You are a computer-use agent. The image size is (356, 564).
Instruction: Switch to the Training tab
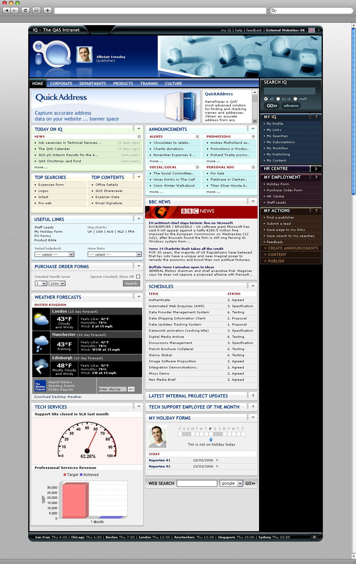coord(149,83)
